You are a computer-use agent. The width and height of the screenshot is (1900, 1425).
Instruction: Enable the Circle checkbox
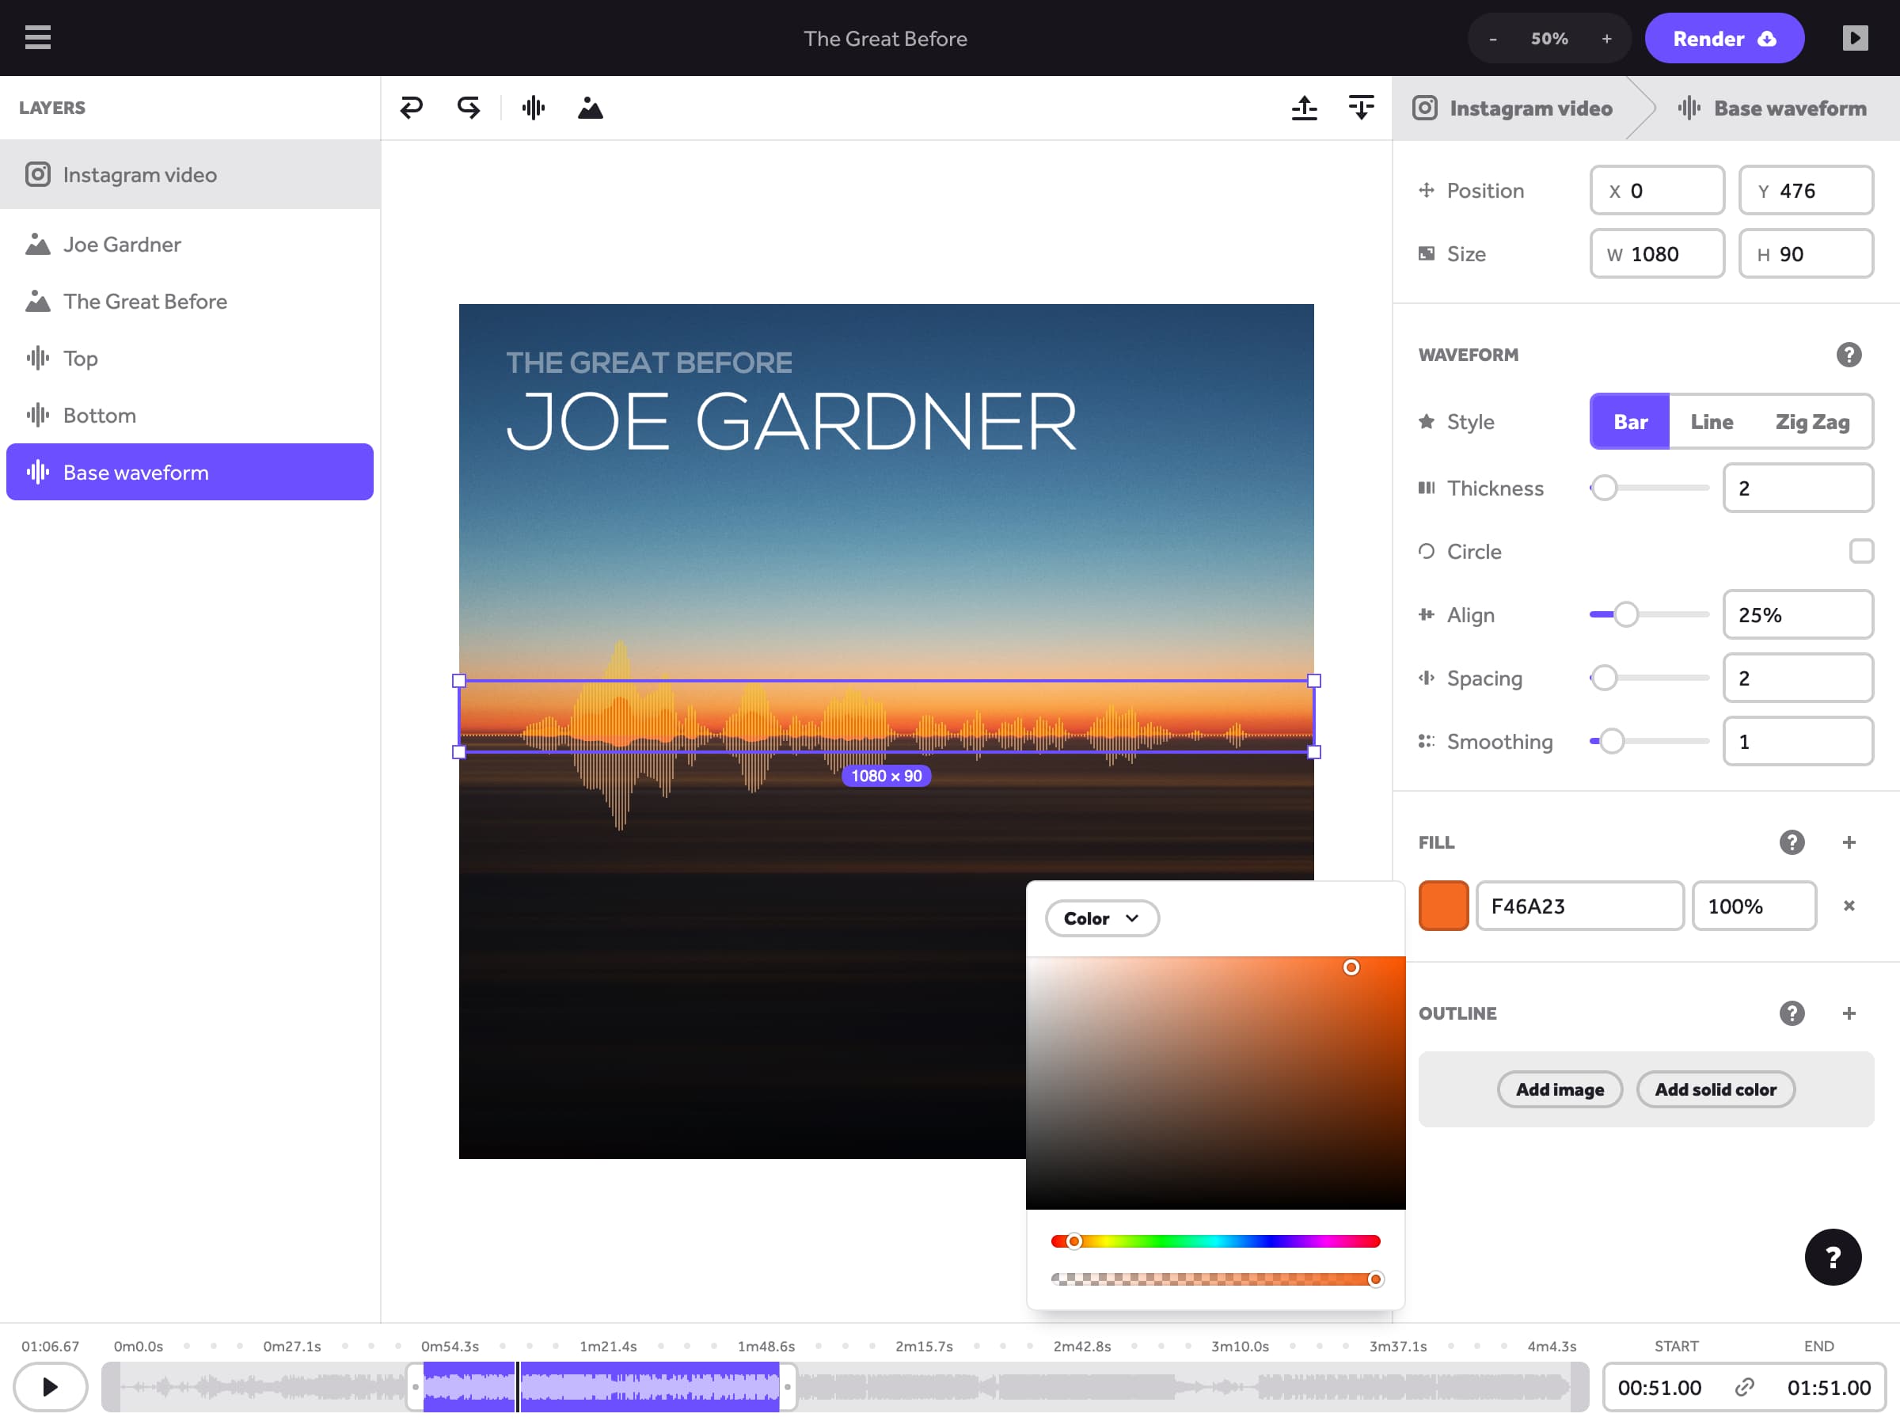1860,552
